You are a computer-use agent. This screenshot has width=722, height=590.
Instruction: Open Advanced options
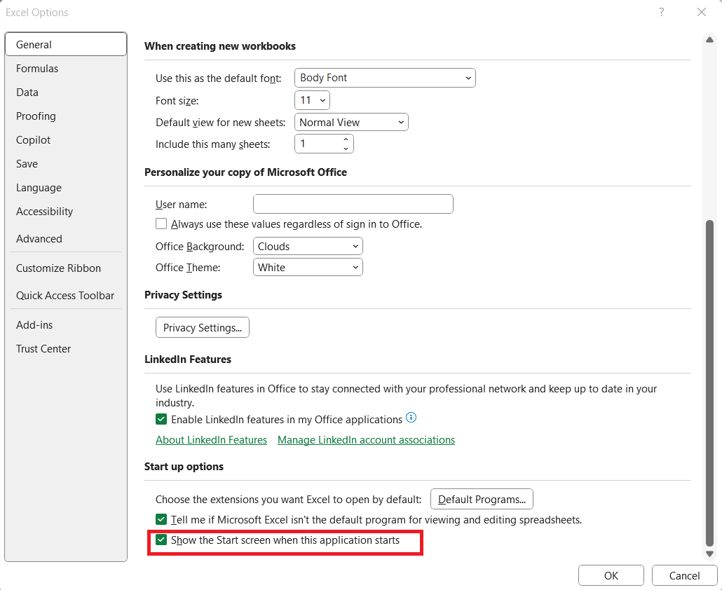click(x=66, y=239)
